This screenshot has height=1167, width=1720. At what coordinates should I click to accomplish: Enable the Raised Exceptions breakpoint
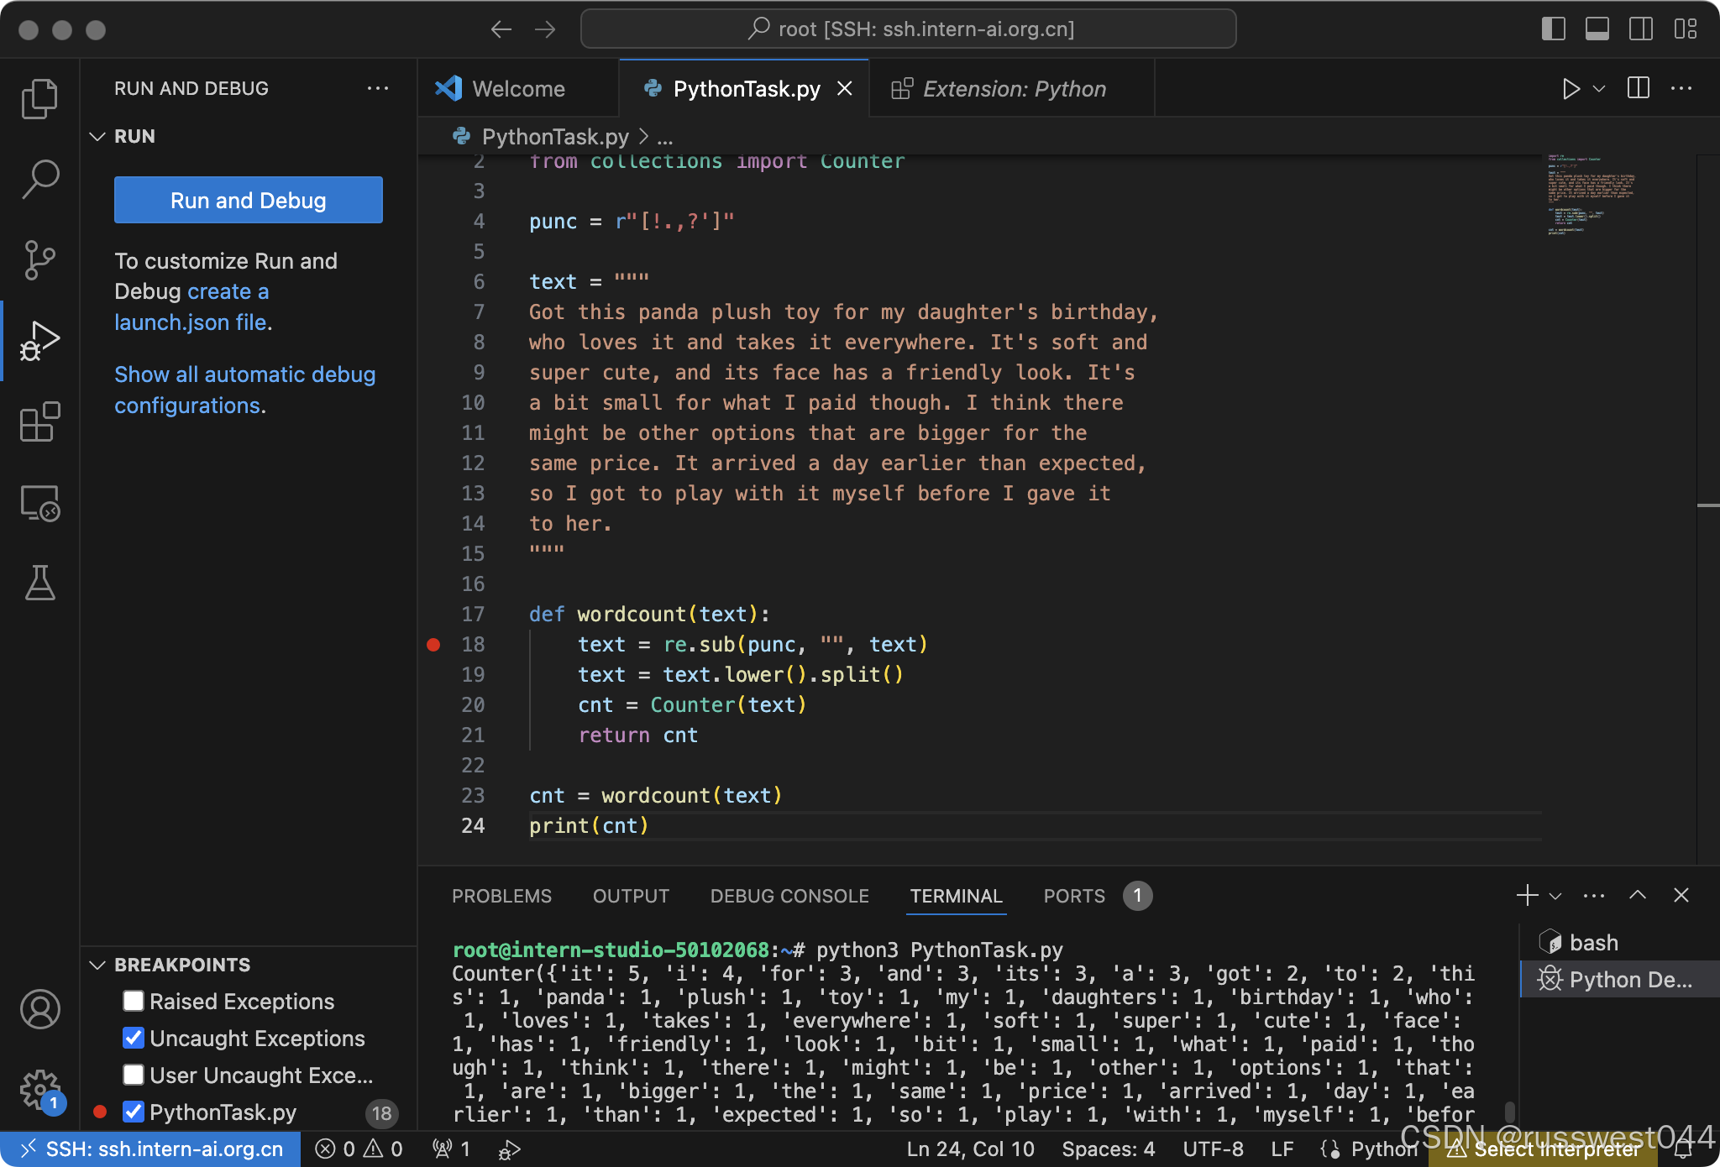click(133, 1001)
